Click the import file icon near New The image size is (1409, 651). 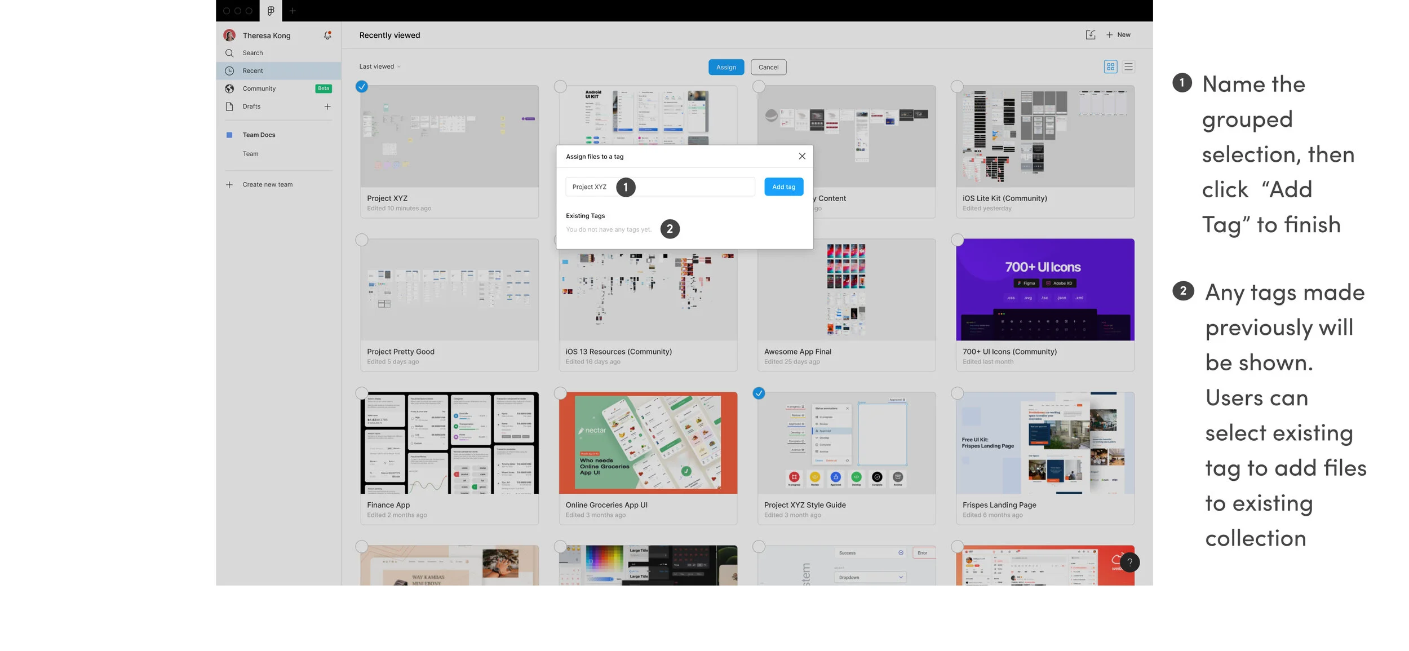(1091, 35)
